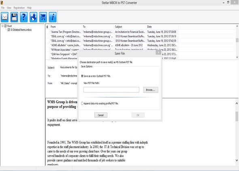Open the Help menu

[x=29, y=8]
